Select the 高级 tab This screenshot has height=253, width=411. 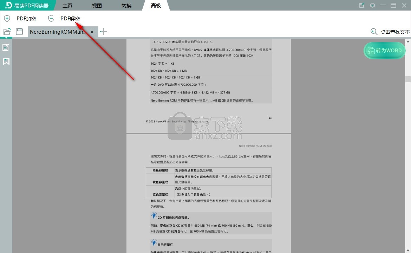click(156, 6)
